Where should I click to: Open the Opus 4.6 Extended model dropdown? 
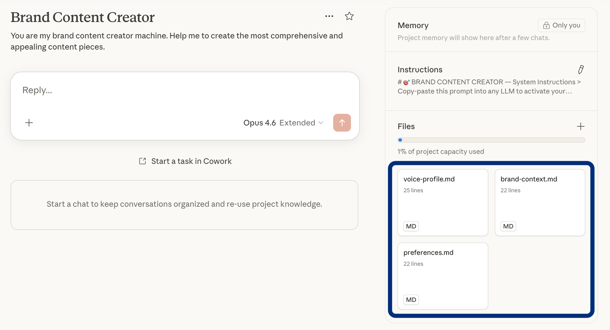279,123
